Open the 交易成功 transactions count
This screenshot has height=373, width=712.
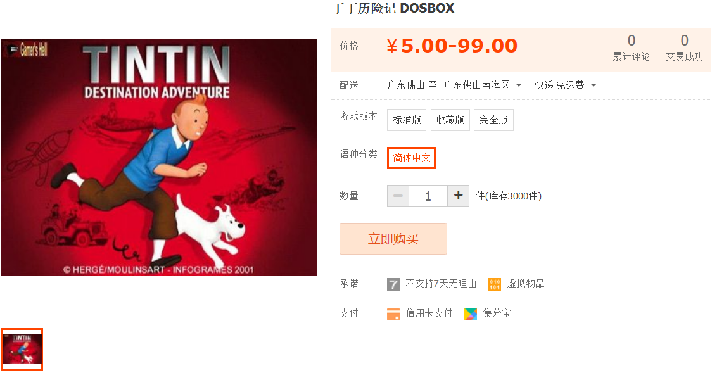click(x=684, y=48)
